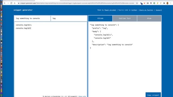The image size is (173, 97).
Task: Click the Share on Twitter link
Action: click(x=146, y=10)
